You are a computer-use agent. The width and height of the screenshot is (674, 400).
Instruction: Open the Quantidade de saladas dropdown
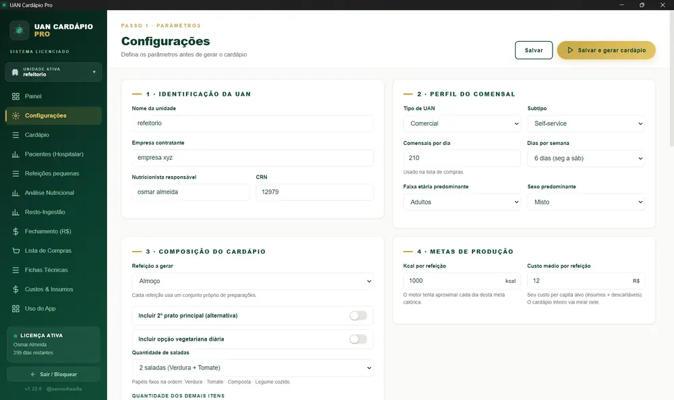253,368
